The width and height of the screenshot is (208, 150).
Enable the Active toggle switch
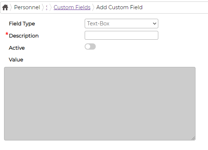90,47
